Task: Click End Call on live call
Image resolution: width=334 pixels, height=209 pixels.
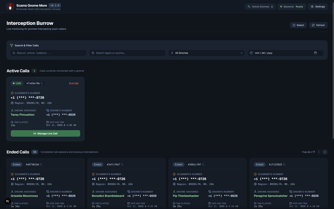Action: coord(74,83)
